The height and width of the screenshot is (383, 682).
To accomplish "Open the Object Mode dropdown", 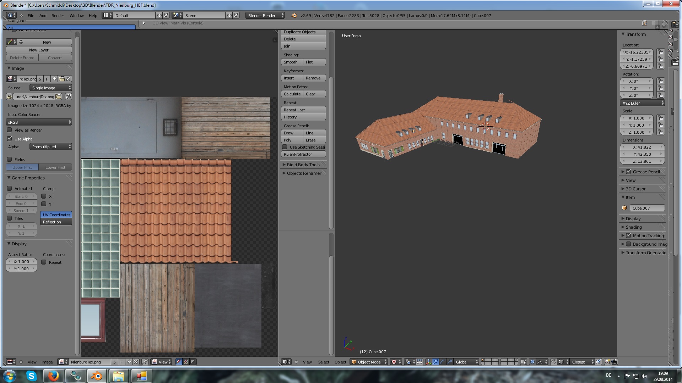I will coord(369,362).
